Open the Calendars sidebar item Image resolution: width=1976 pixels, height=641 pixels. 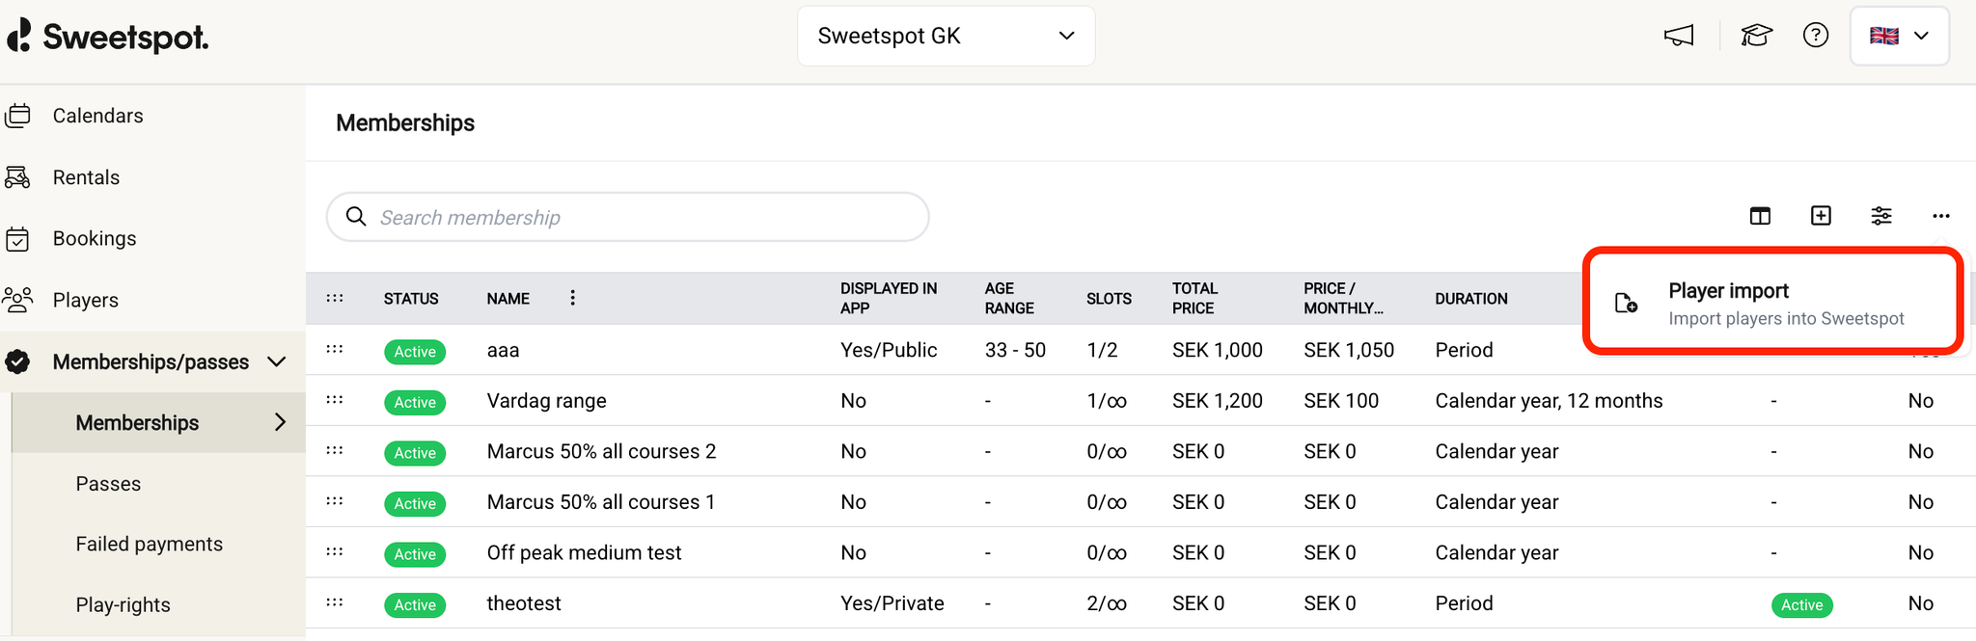tap(97, 116)
